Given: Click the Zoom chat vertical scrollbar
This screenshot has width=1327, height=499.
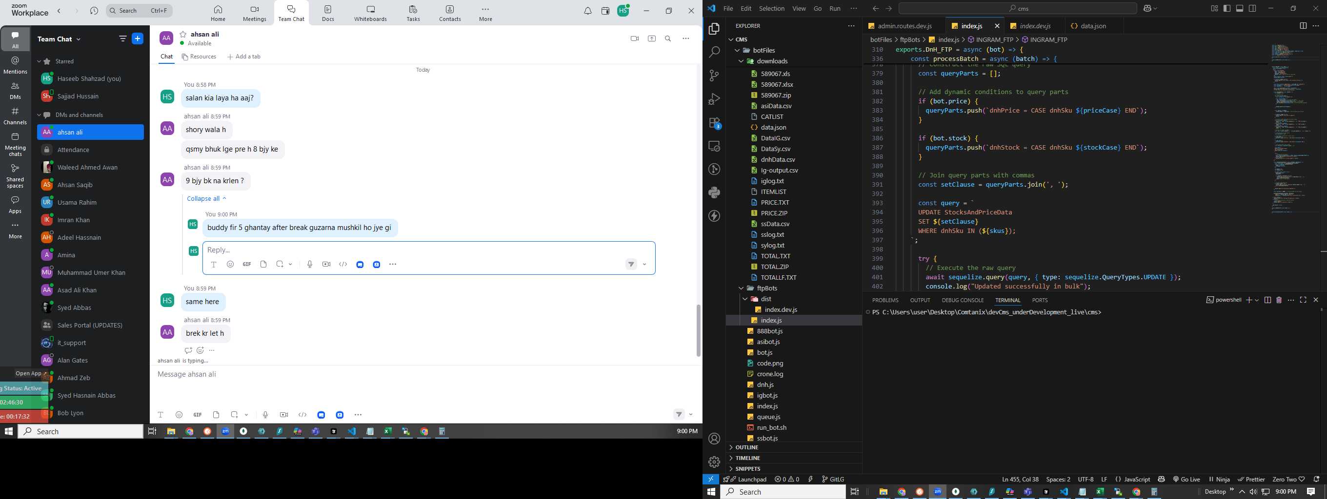Looking at the screenshot, I should (x=699, y=330).
